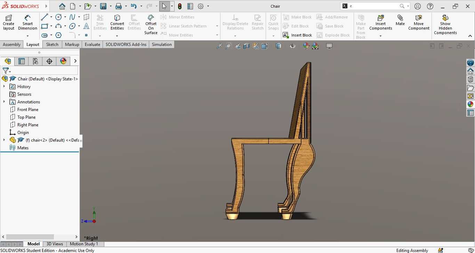Image resolution: width=475 pixels, height=253 pixels.
Task: Select the Smart Dimension tool
Action: click(x=27, y=23)
